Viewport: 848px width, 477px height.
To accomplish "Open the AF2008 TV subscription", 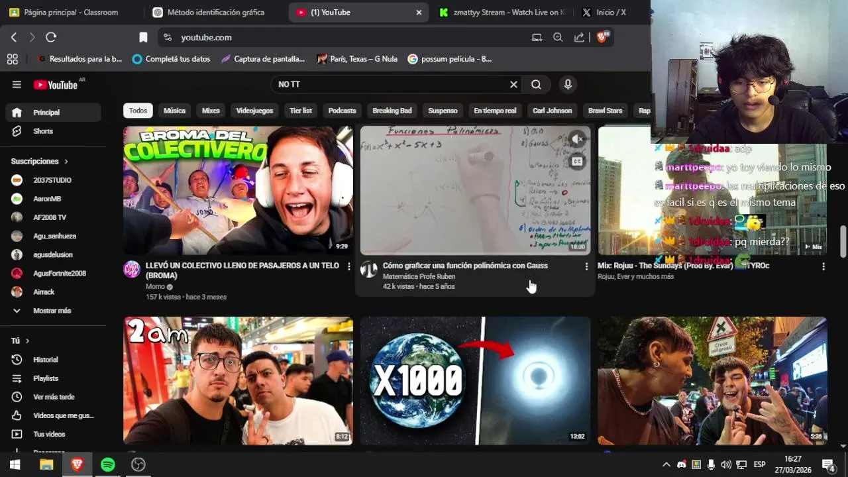I will click(53, 217).
